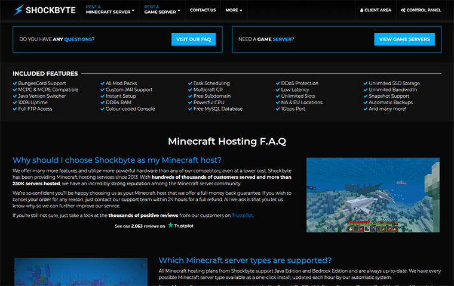Click See our 2,063 reviews on Trustpilot

[x=154, y=226]
